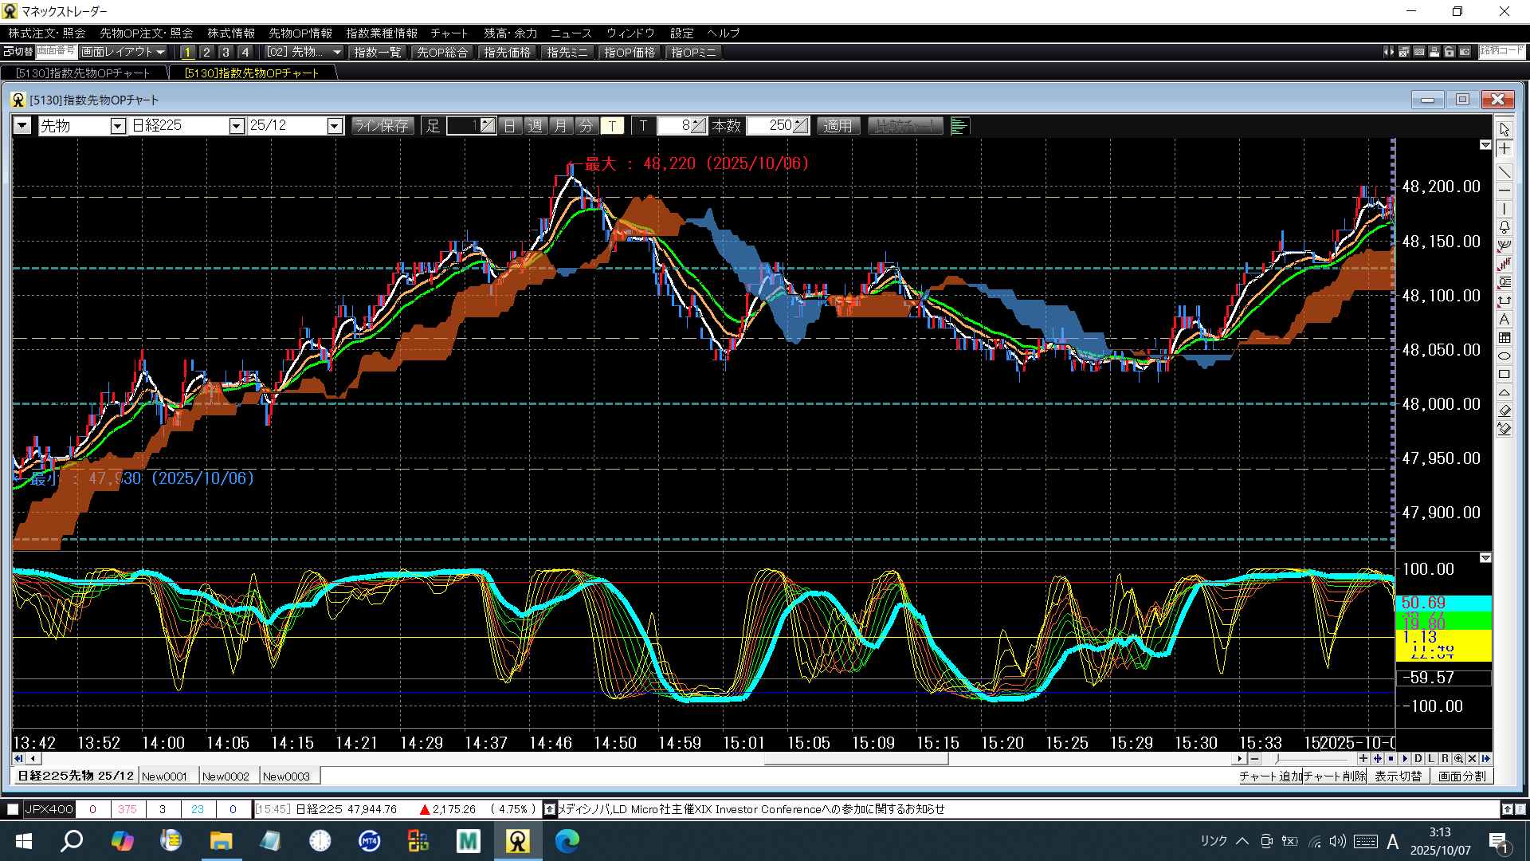Viewport: 1530px width, 861px height.
Task: Open the 日経225 symbol dropdown
Action: pos(236,126)
